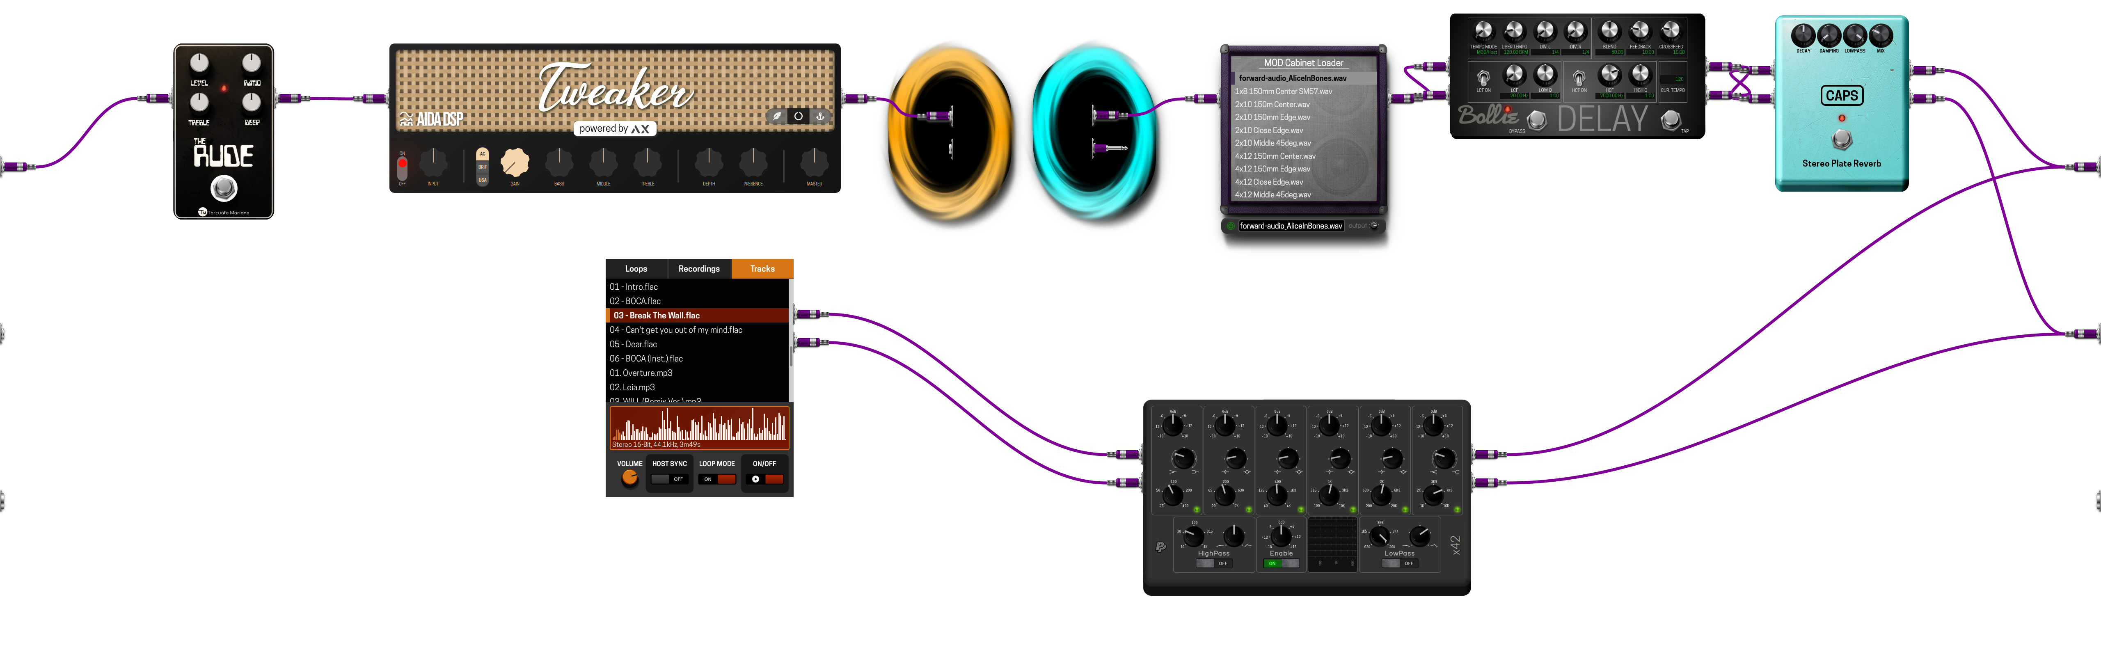Toggle the file player ON/OFF play switch

(x=764, y=479)
